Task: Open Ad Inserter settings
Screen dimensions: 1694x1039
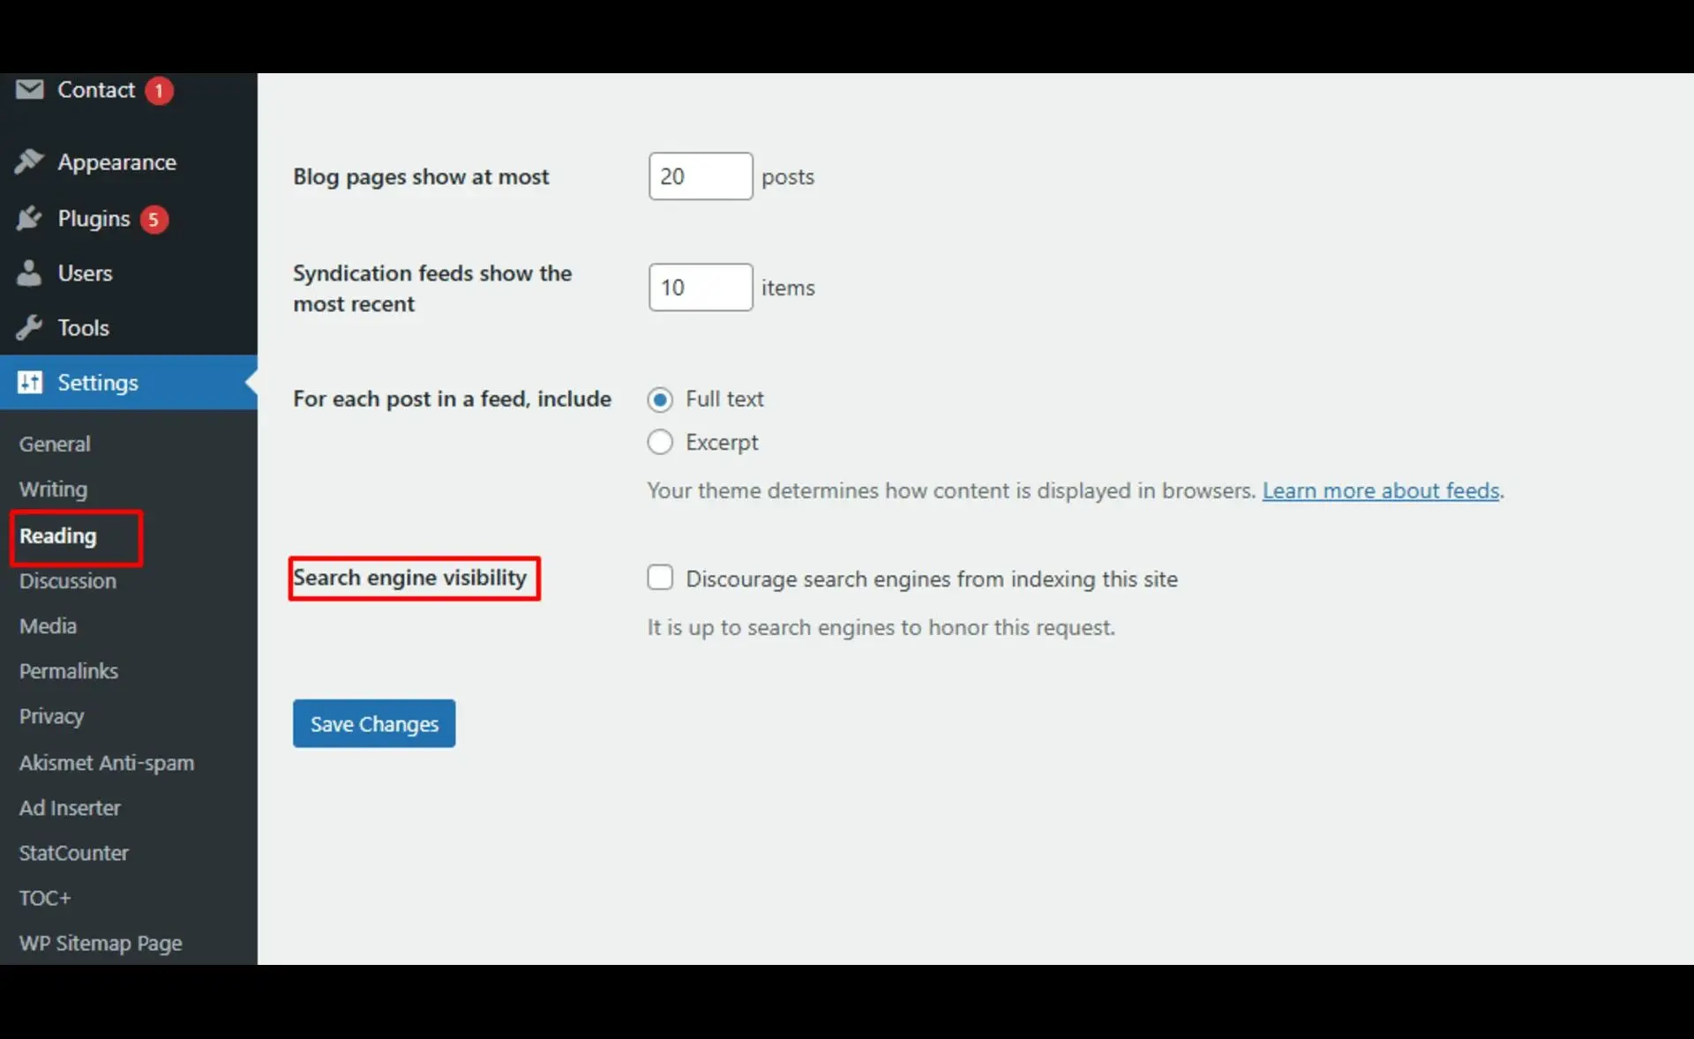Action: click(x=70, y=807)
